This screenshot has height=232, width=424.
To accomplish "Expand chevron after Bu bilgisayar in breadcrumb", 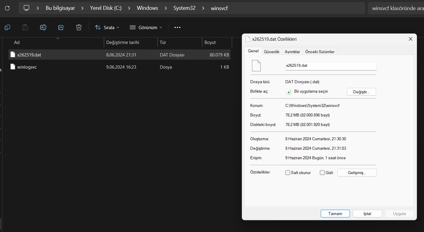I will coord(82,8).
